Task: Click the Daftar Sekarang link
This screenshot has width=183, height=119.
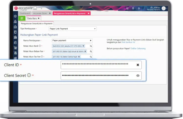Action: click(x=138, y=49)
